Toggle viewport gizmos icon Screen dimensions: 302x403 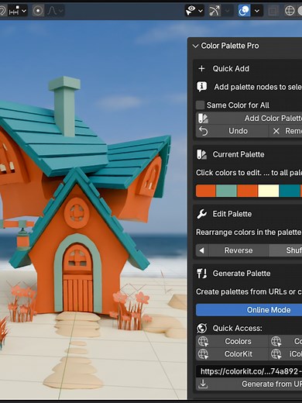(x=214, y=11)
